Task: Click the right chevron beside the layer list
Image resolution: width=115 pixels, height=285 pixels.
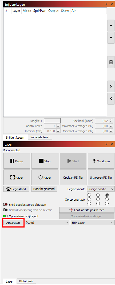Action: tap(111, 86)
